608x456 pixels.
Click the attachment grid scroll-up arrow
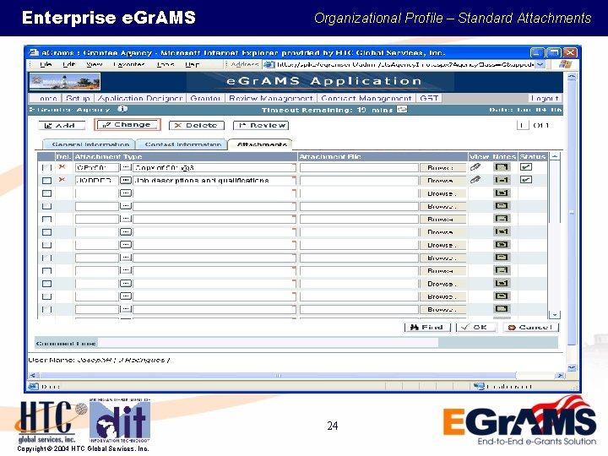click(x=555, y=156)
